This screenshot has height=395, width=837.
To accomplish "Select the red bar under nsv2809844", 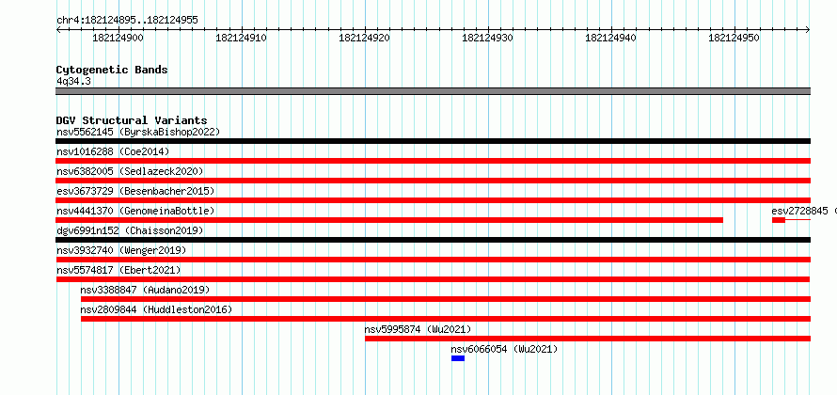I will (446, 319).
